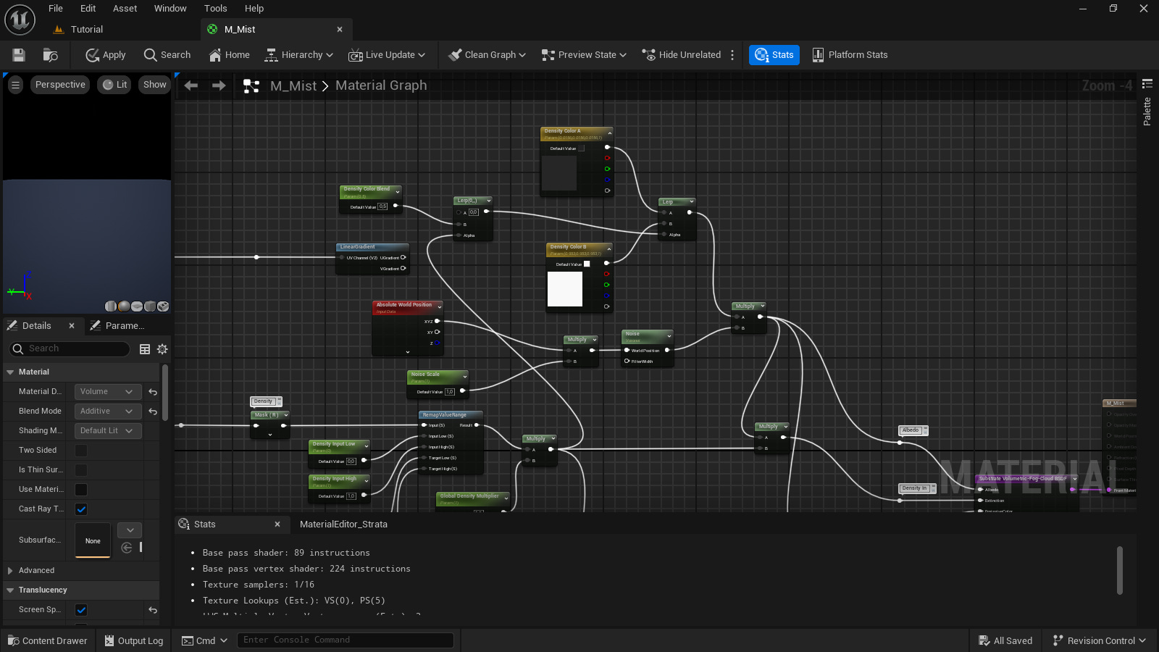
Task: Click the Subsurface Profile None thumbnail
Action: click(x=93, y=540)
